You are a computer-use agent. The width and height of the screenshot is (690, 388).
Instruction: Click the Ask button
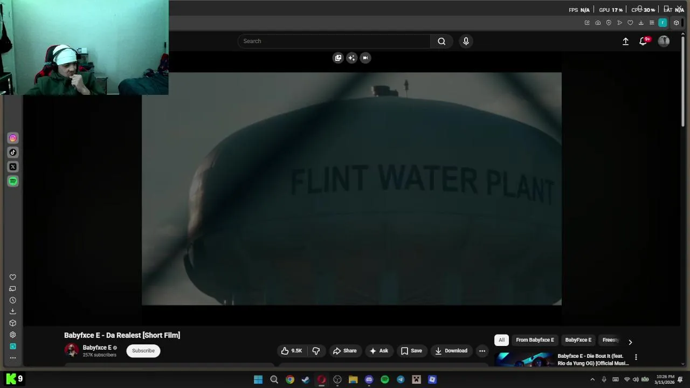tap(378, 351)
